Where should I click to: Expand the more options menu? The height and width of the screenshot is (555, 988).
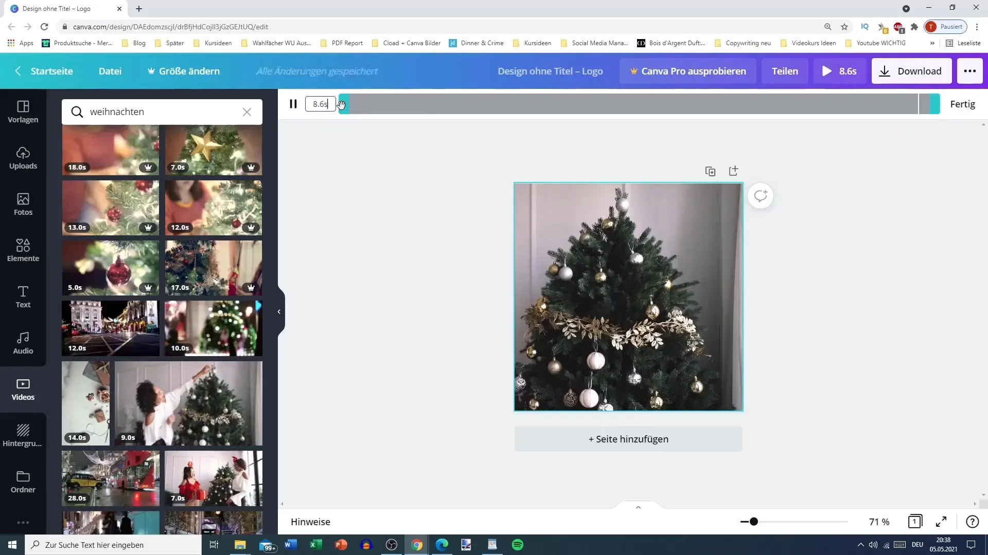click(971, 70)
